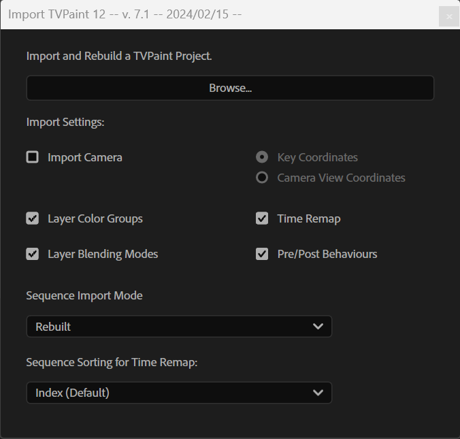Expand the Index (Default) sorting dropdown
The height and width of the screenshot is (439, 460).
click(x=179, y=393)
